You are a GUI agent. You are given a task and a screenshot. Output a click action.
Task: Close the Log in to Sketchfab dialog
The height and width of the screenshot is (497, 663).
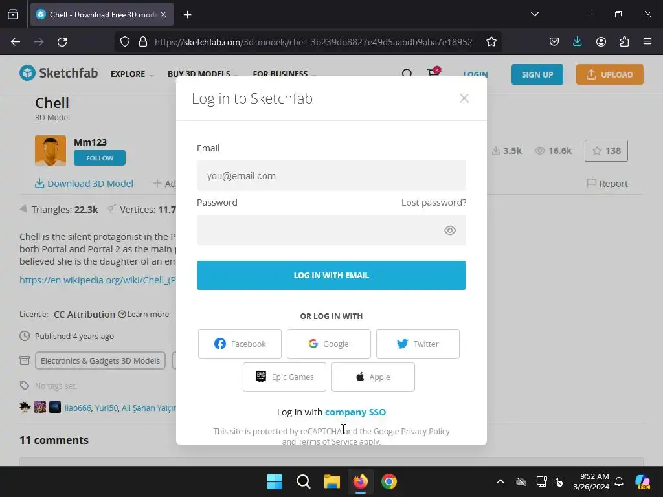(464, 98)
